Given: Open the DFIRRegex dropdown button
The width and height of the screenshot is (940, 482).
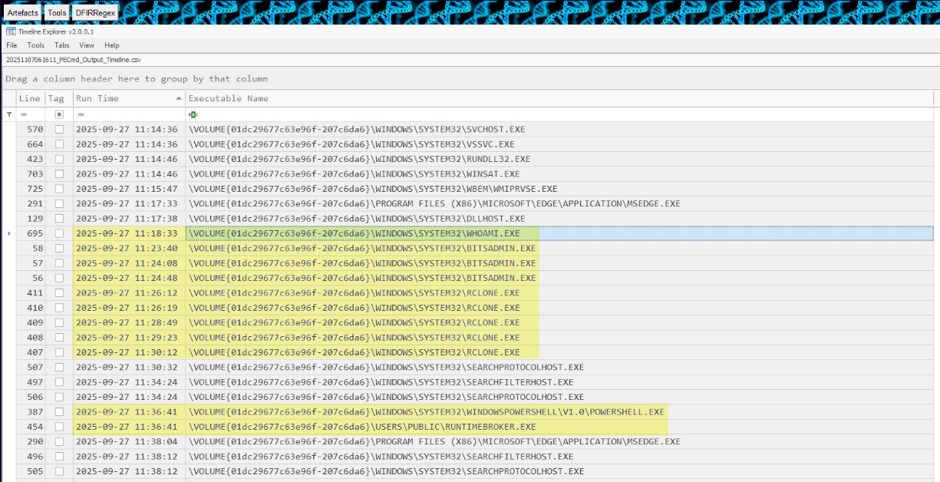Looking at the screenshot, I should click(95, 12).
